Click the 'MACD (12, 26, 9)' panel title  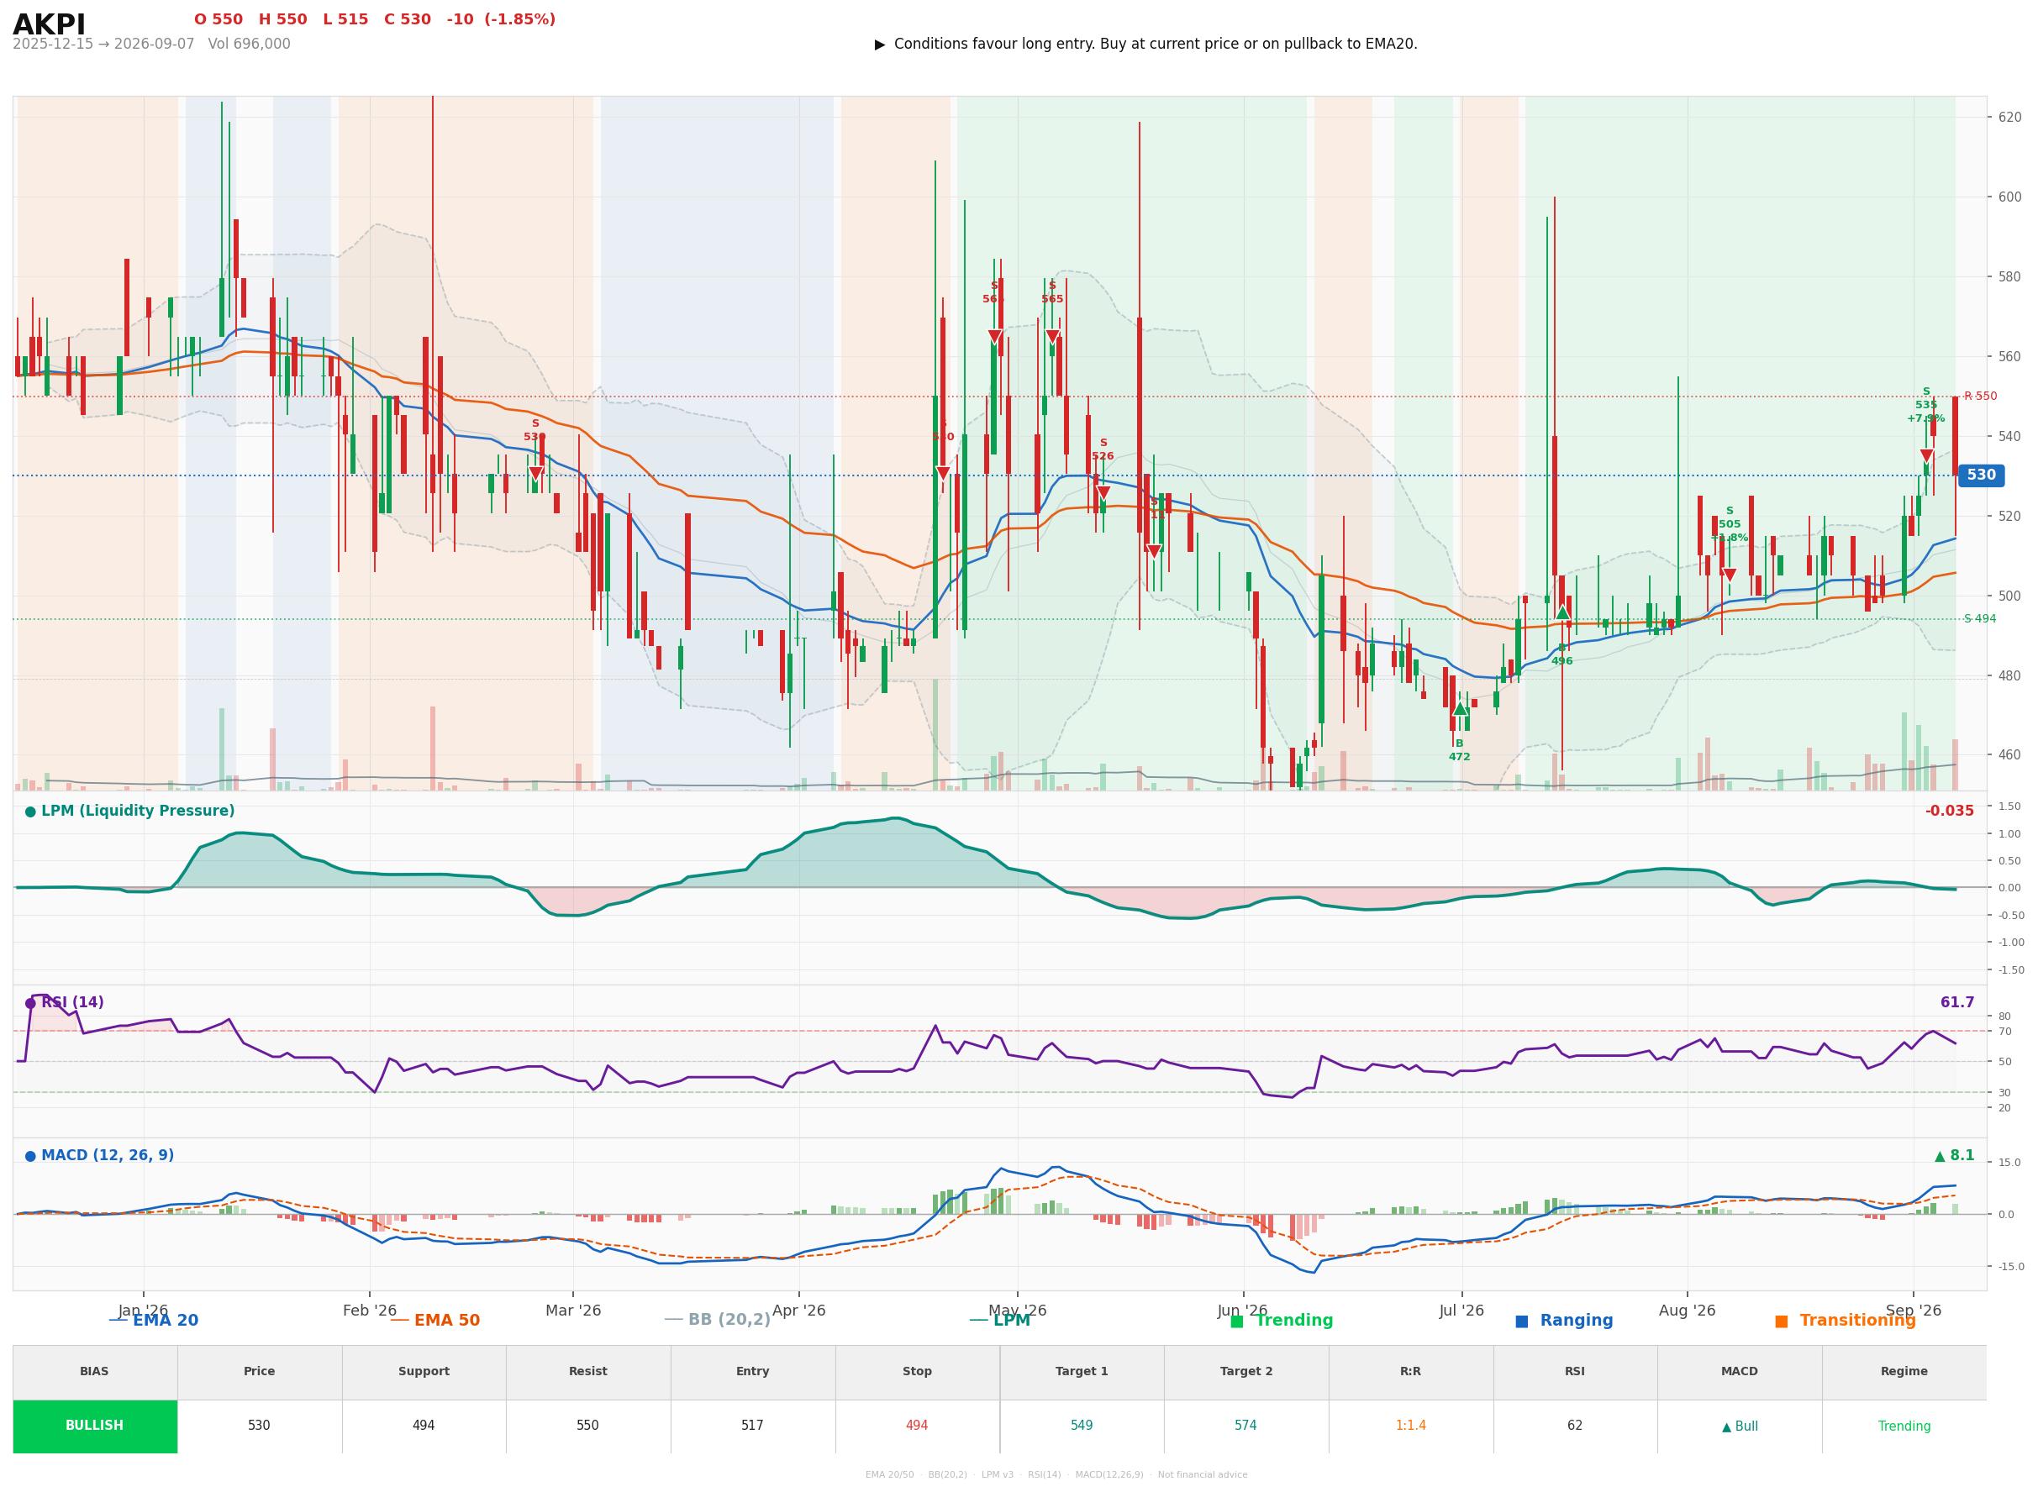coord(108,1156)
